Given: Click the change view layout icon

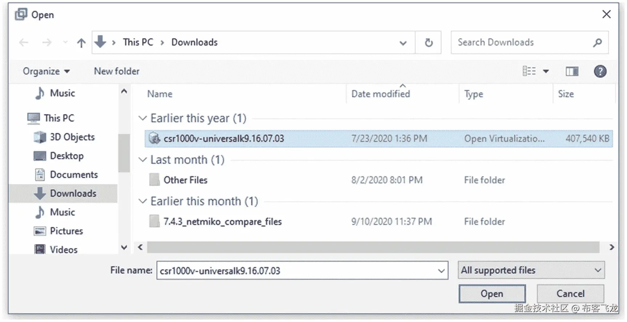Looking at the screenshot, I should pyautogui.click(x=529, y=71).
